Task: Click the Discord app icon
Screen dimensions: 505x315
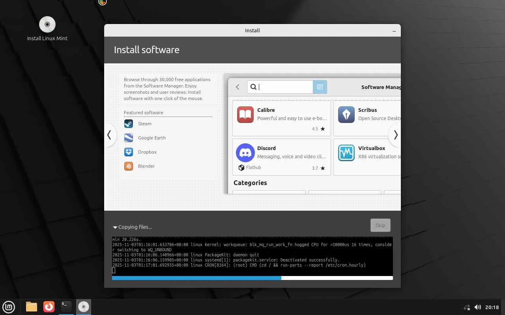Action: [x=245, y=153]
